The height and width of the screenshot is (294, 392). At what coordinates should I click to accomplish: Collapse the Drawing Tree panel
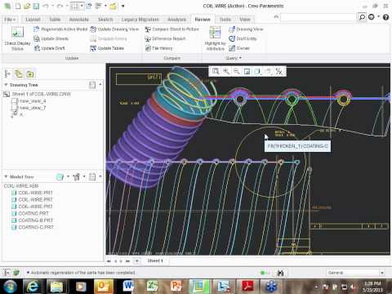(x=6, y=85)
